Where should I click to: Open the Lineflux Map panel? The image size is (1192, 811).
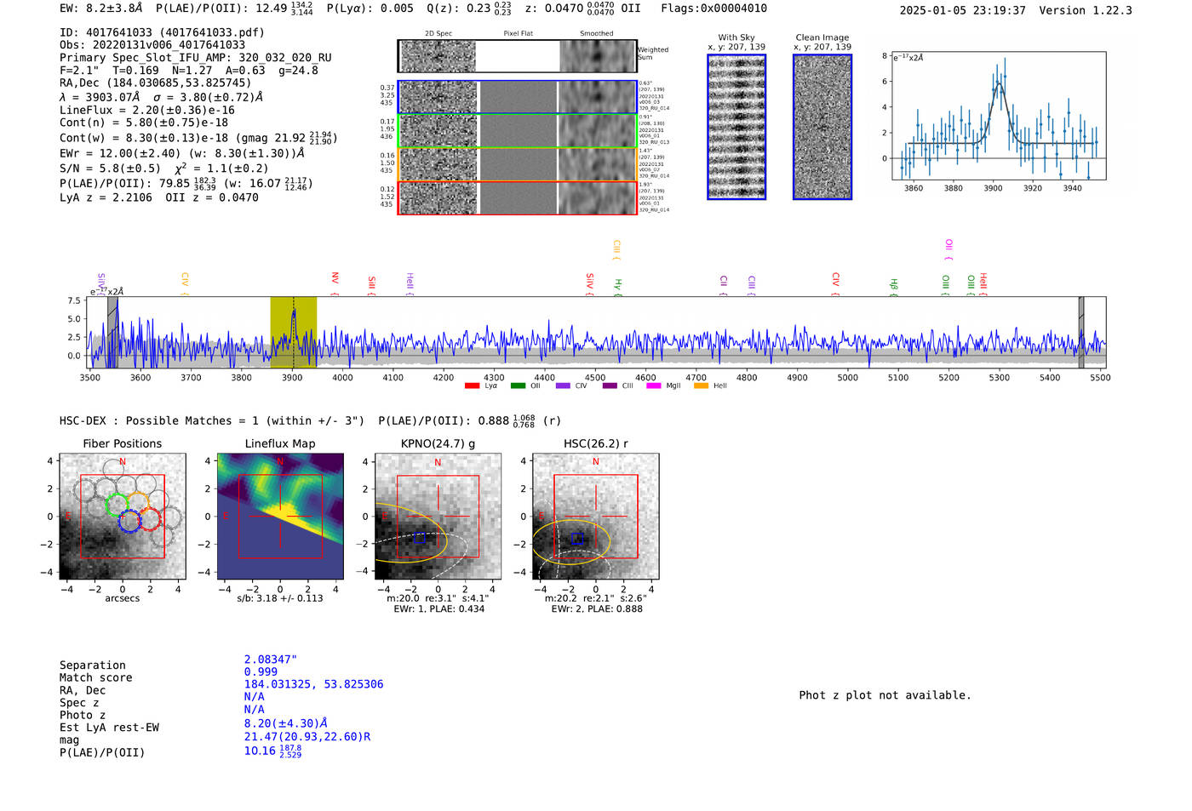[280, 517]
